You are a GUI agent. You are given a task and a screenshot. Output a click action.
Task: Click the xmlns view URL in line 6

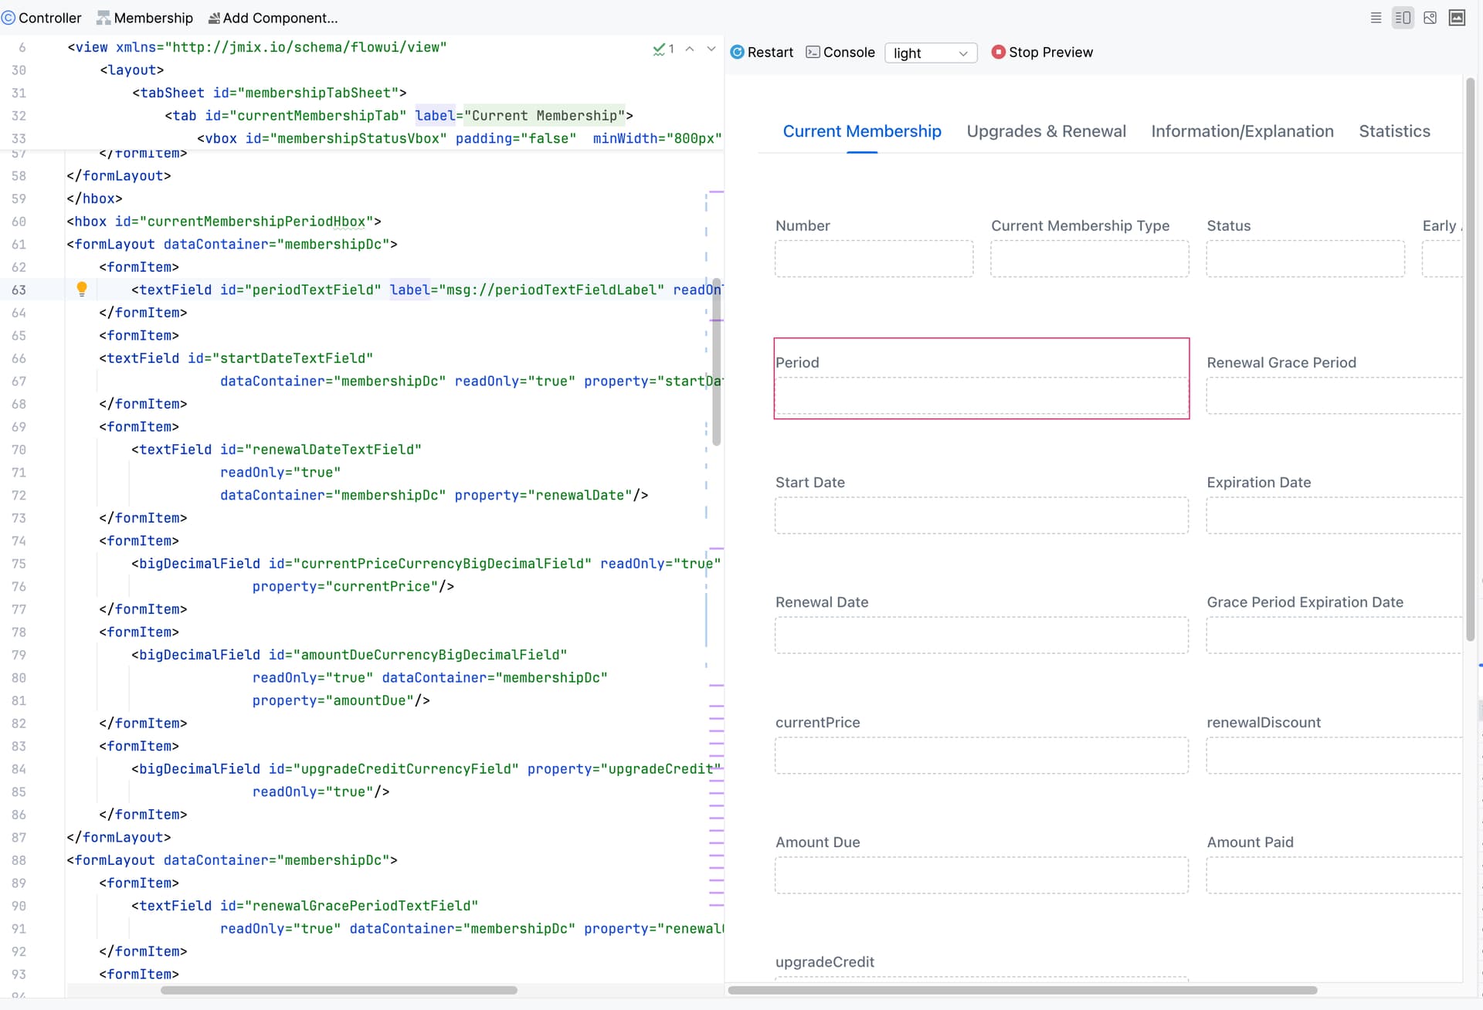(x=306, y=47)
